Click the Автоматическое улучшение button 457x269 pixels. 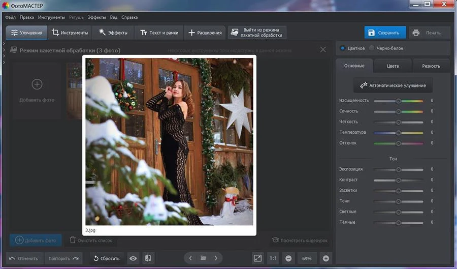click(x=393, y=85)
